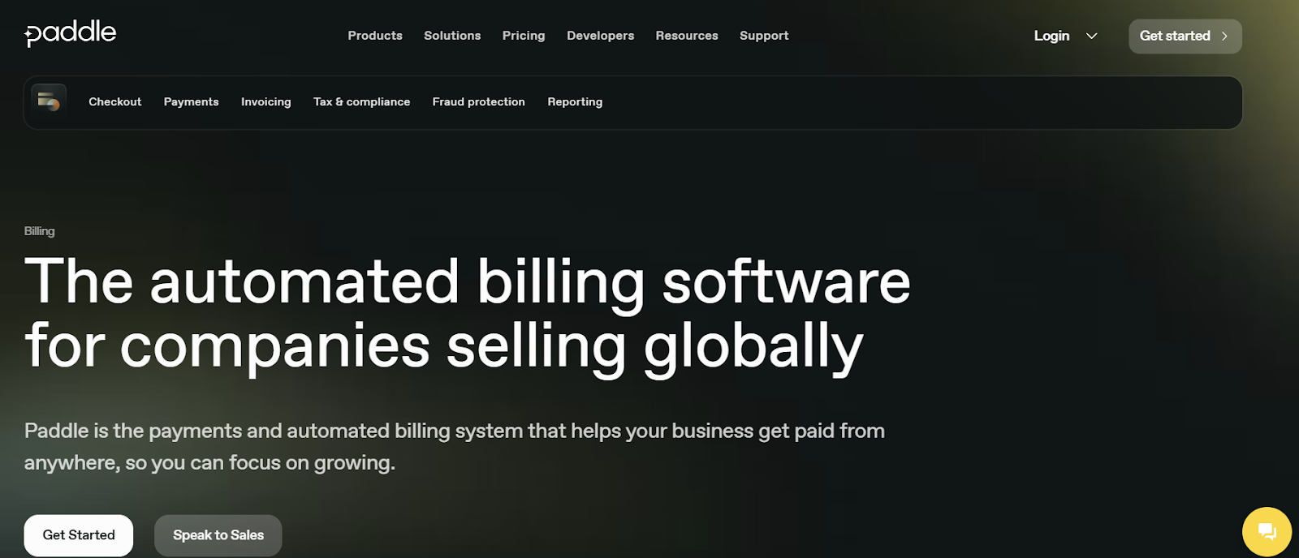Visit the Support link

[764, 36]
